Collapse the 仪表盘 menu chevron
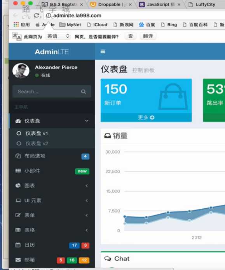This screenshot has height=270, width=225. pos(87,121)
